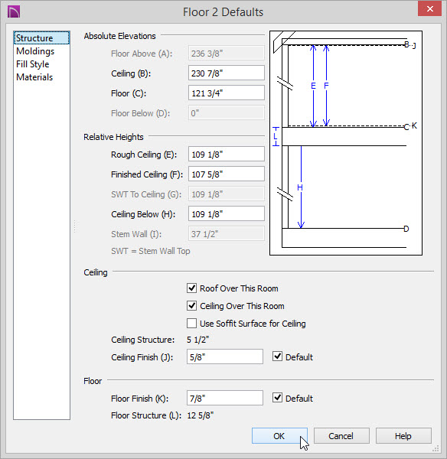Image resolution: width=447 pixels, height=459 pixels.
Task: Close the Floor 2 Defaults dialog
Action: coord(429,8)
